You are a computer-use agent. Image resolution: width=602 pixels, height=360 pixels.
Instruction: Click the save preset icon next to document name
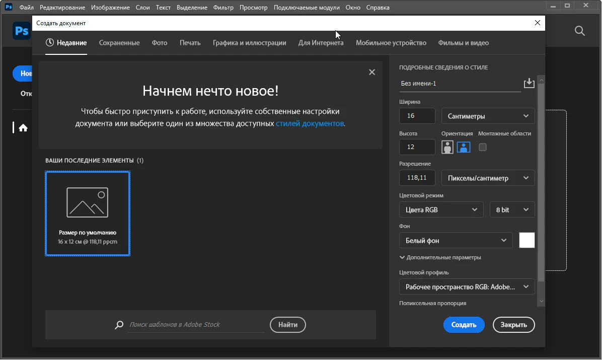click(529, 84)
